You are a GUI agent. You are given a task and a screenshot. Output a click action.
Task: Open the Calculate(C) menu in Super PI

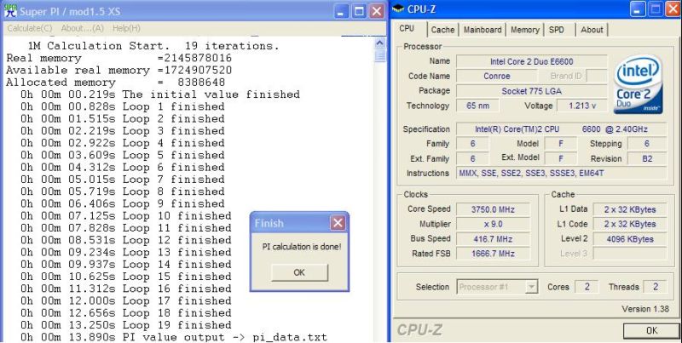coord(30,28)
